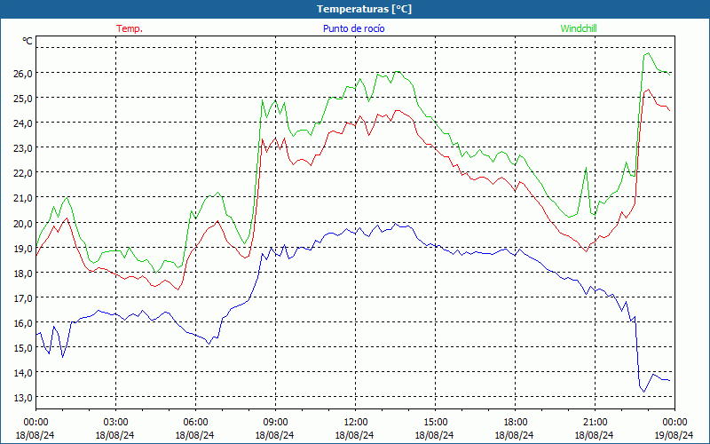Select the red Temp. legend label
This screenshot has width=710, height=444.
[x=130, y=28]
